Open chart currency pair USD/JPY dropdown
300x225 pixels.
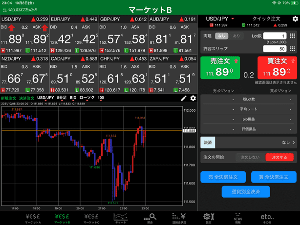click(x=45, y=98)
